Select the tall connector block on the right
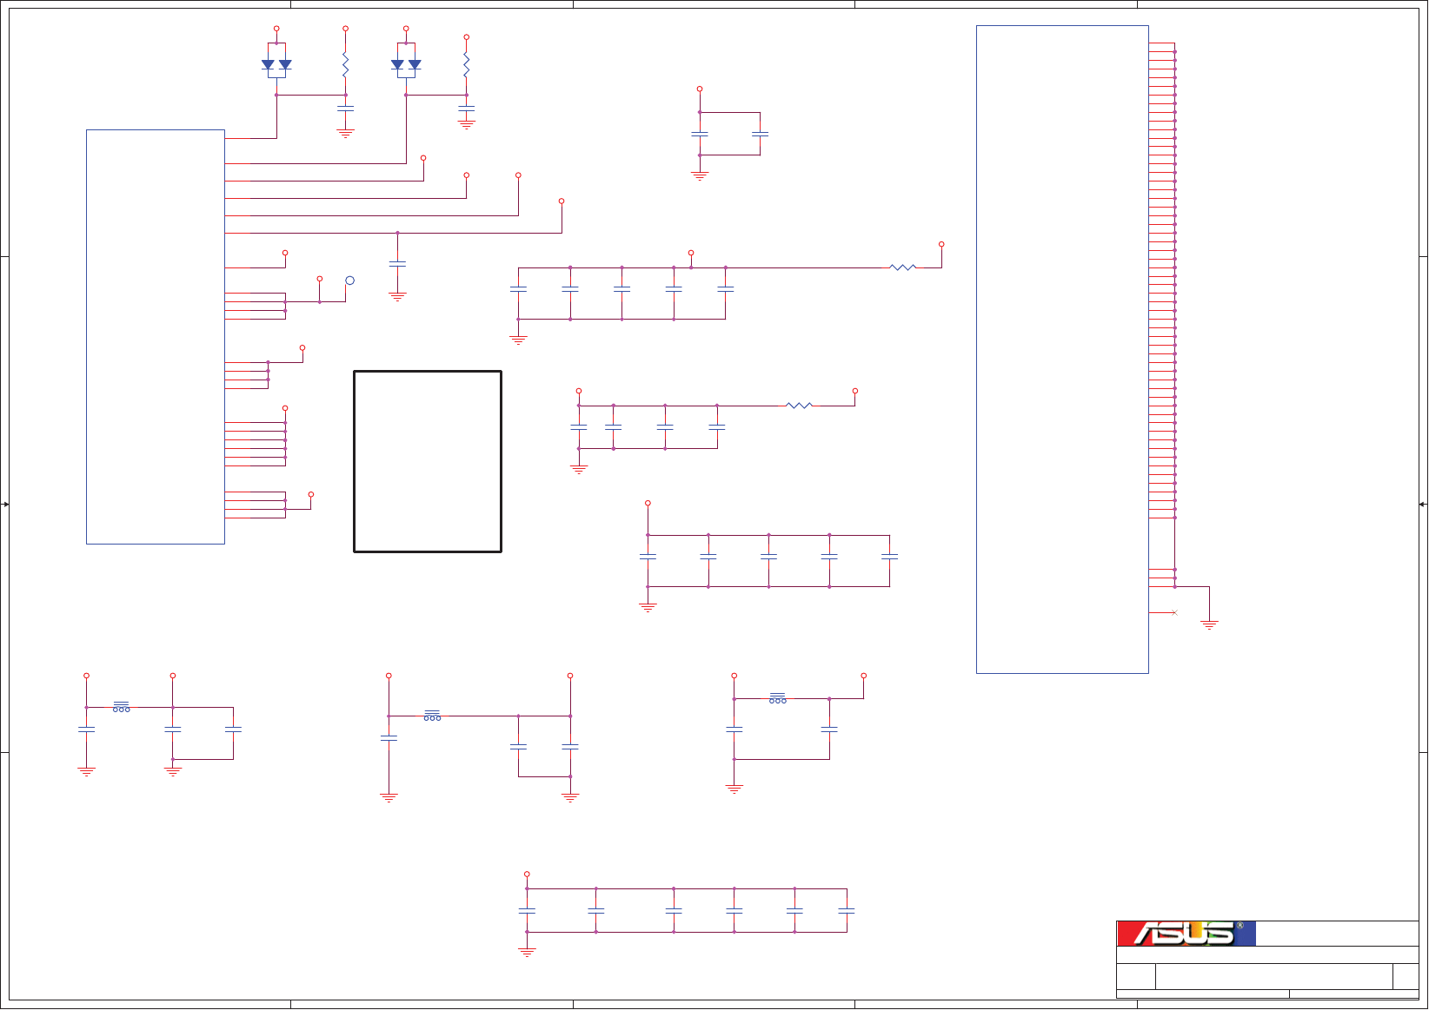1429x1010 pixels. (x=1062, y=349)
